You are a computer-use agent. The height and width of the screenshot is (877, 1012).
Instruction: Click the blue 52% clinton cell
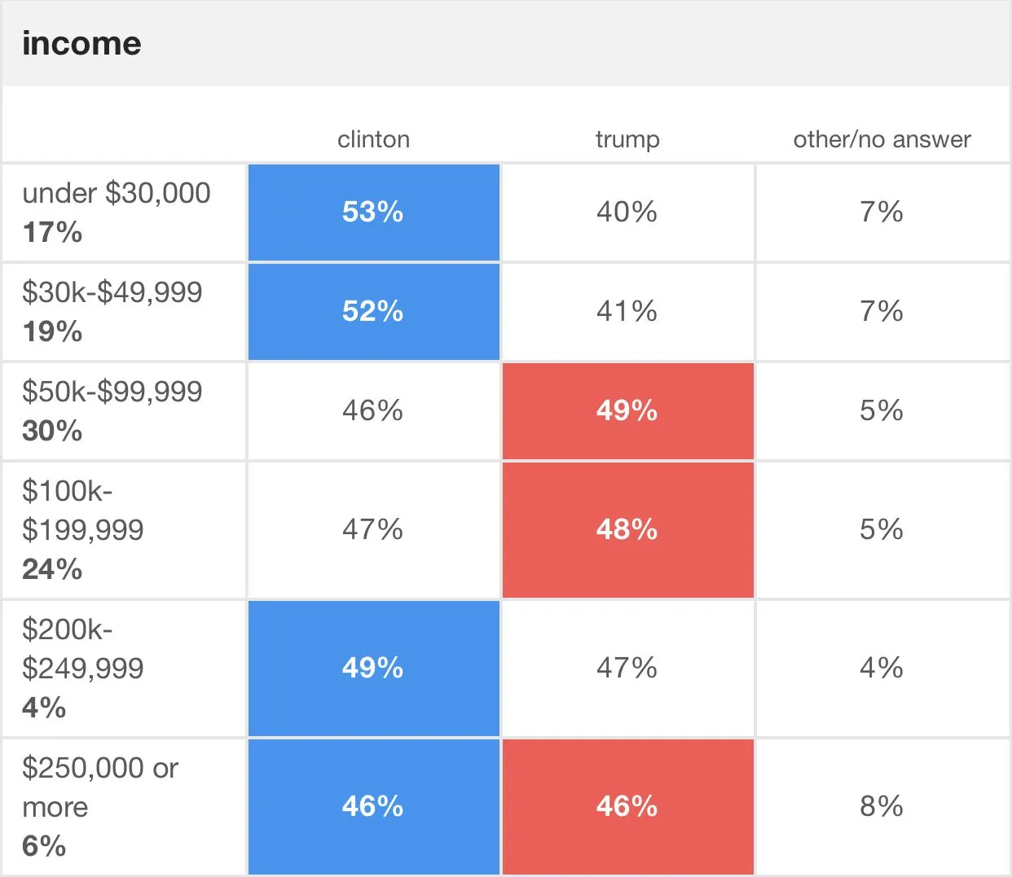click(373, 312)
